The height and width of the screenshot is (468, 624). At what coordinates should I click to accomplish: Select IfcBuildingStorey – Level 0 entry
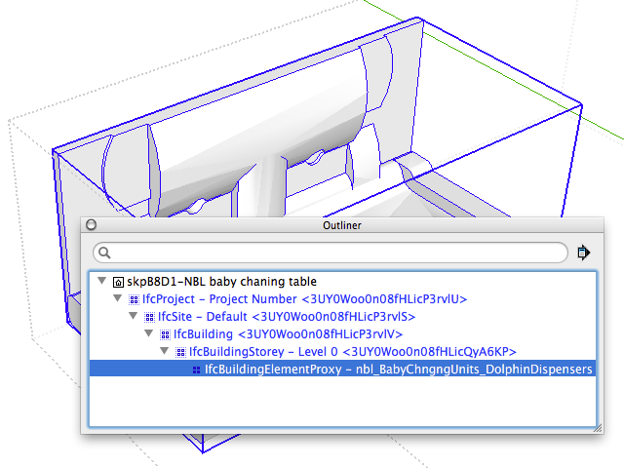(x=353, y=352)
